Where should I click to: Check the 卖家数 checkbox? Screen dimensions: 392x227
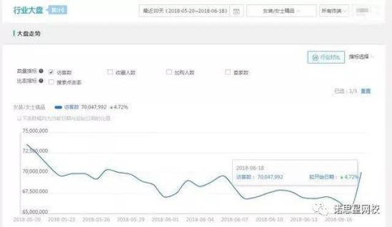pos(228,72)
